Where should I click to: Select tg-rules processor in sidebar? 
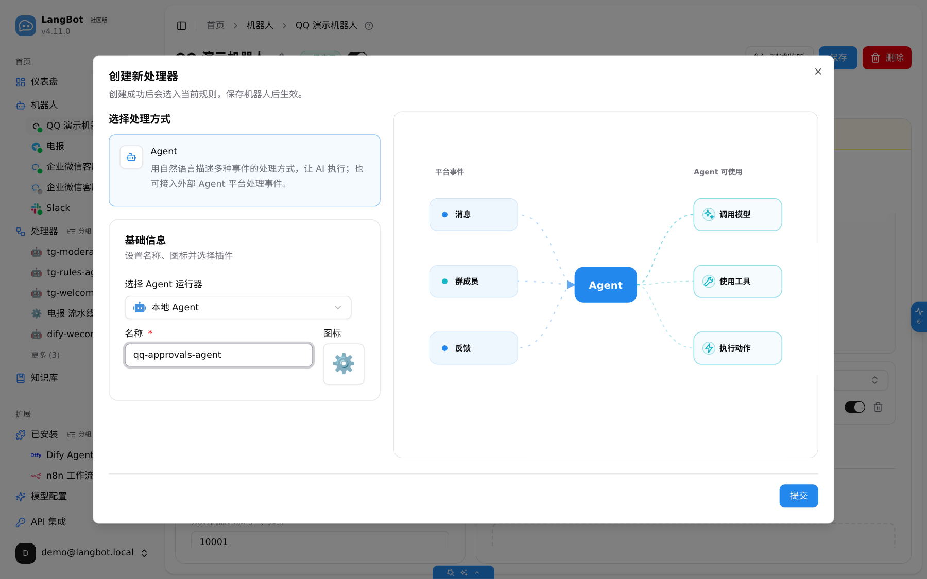pyautogui.click(x=62, y=272)
